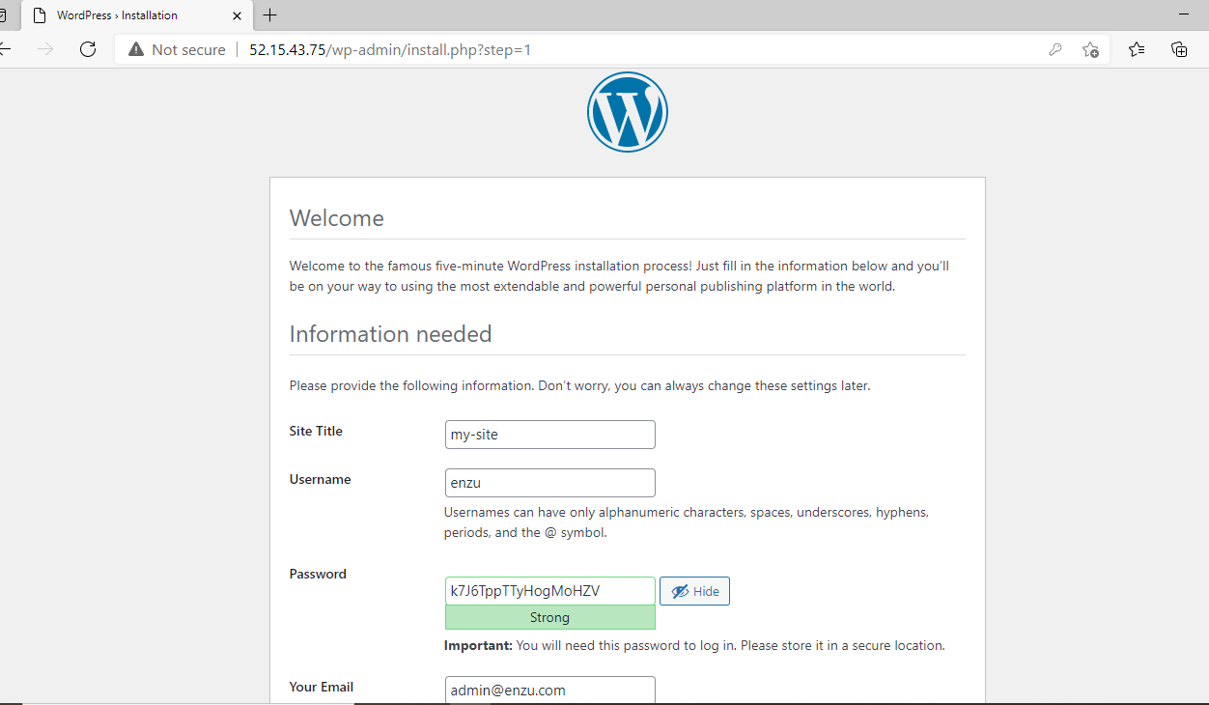The height and width of the screenshot is (705, 1209).
Task: Click the Password label
Action: [318, 574]
